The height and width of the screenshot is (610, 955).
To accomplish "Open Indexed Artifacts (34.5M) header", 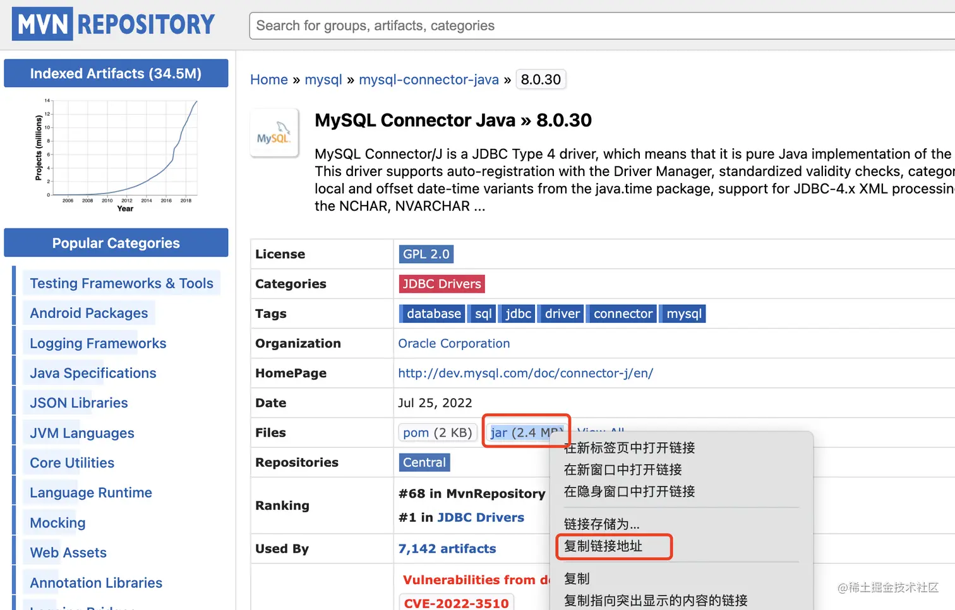I will coord(116,73).
